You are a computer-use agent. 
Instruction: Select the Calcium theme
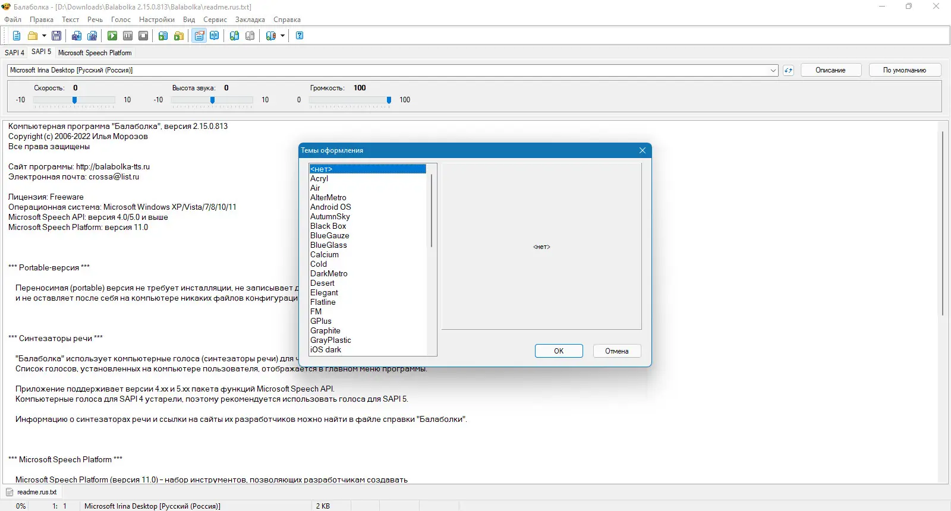click(368, 255)
